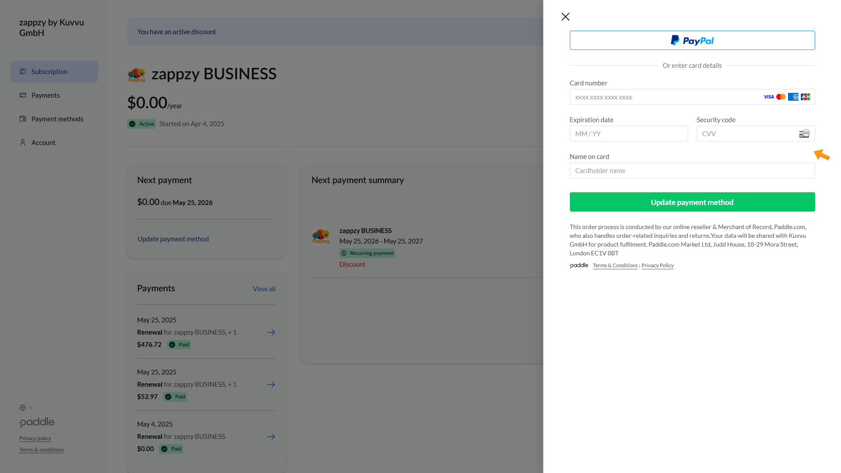
Task: Pay with the PayPal button
Action: point(692,40)
